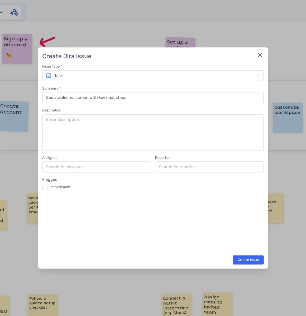Close the Create Jira Issue dialog
This screenshot has width=306, height=316.
pyautogui.click(x=260, y=55)
